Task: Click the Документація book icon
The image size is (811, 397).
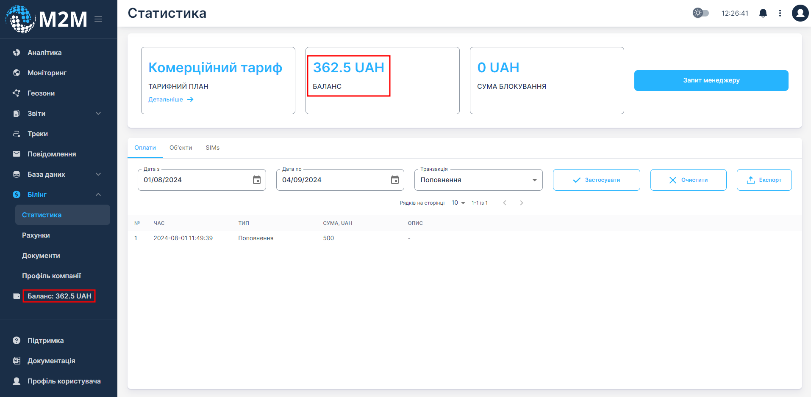Action: (17, 361)
